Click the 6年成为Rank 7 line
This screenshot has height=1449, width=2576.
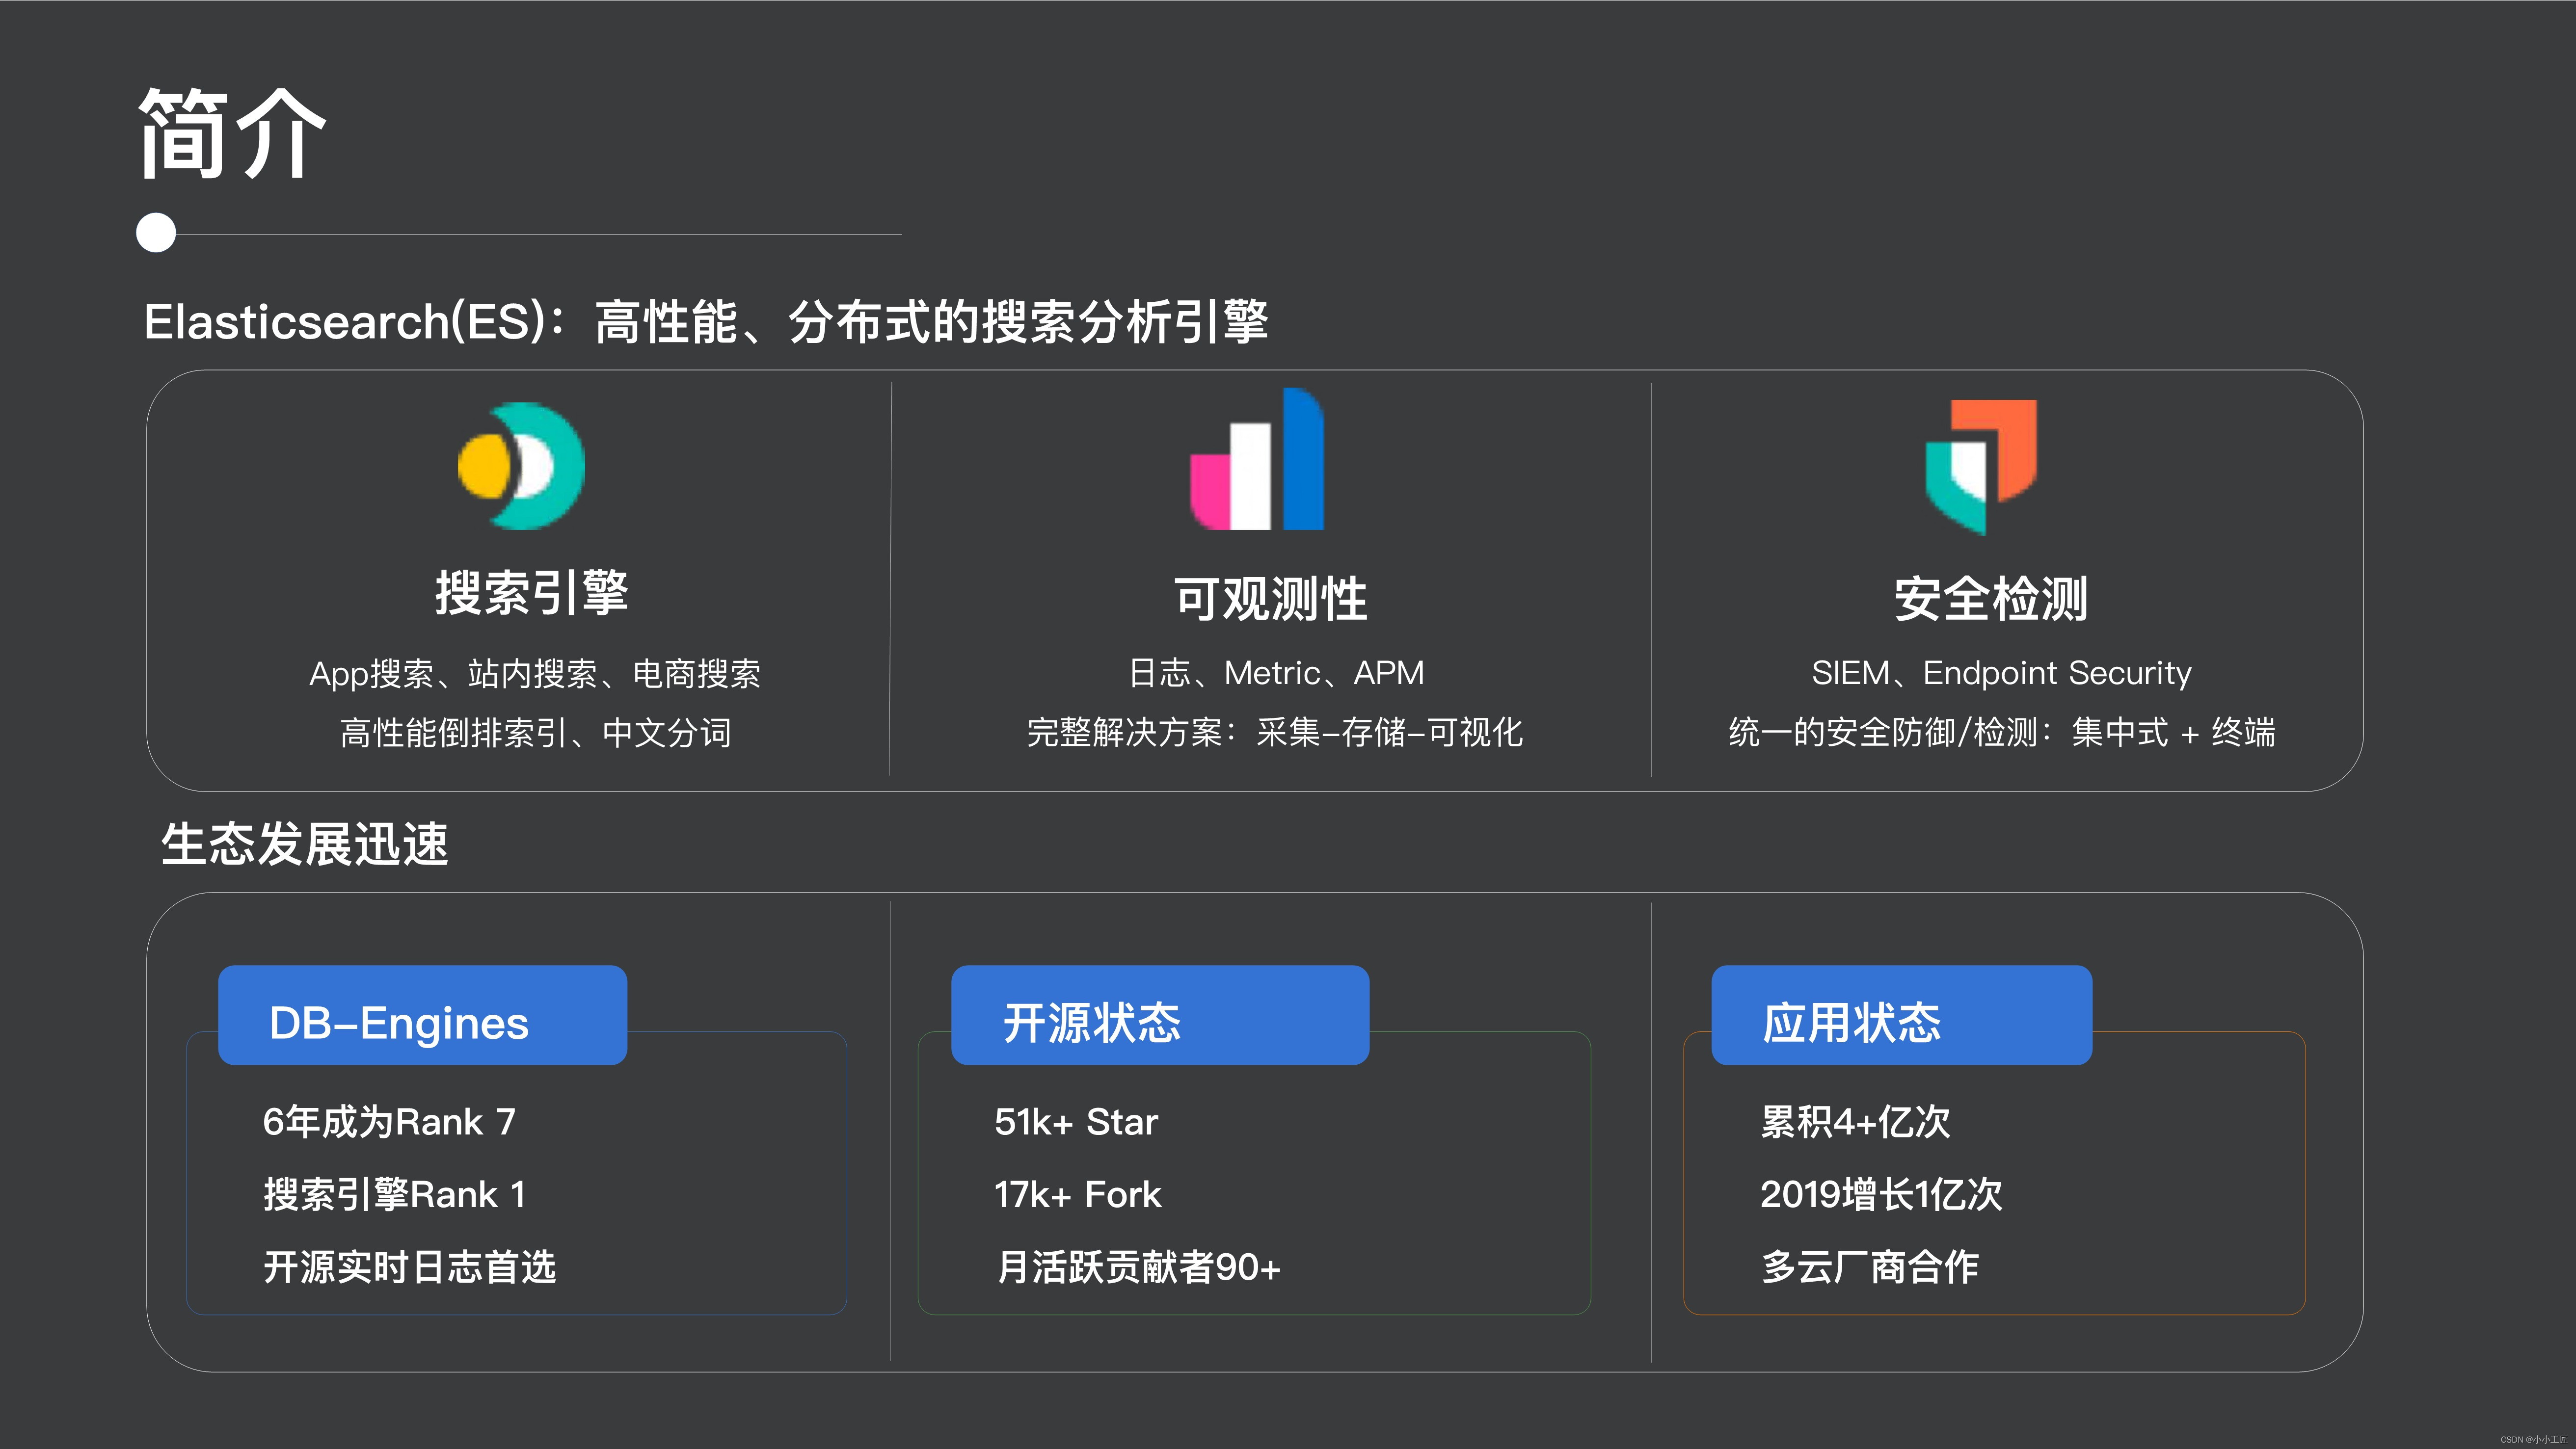(389, 1122)
